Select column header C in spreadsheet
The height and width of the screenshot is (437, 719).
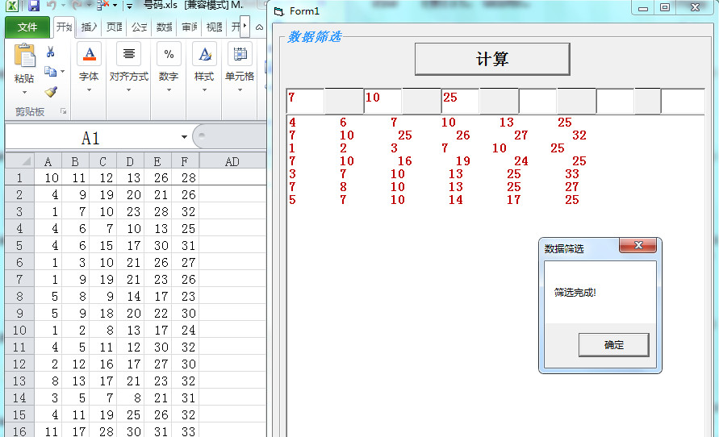coord(102,161)
